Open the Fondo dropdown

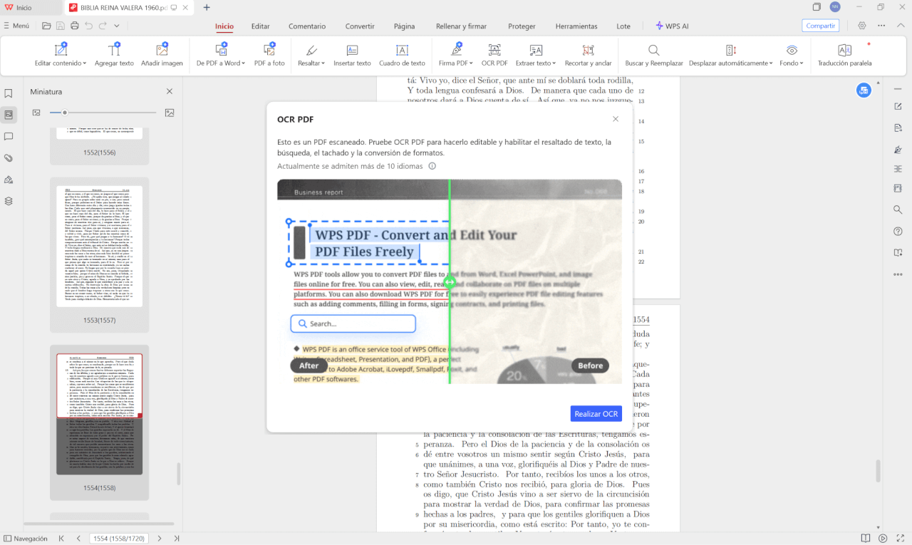(x=791, y=63)
